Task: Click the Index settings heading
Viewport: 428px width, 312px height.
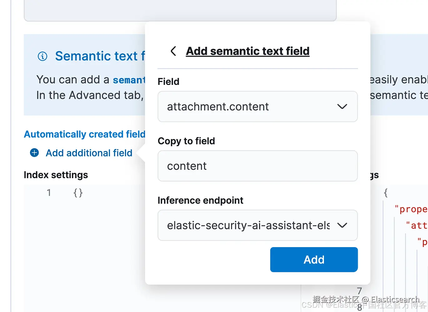Action: pyautogui.click(x=56, y=175)
